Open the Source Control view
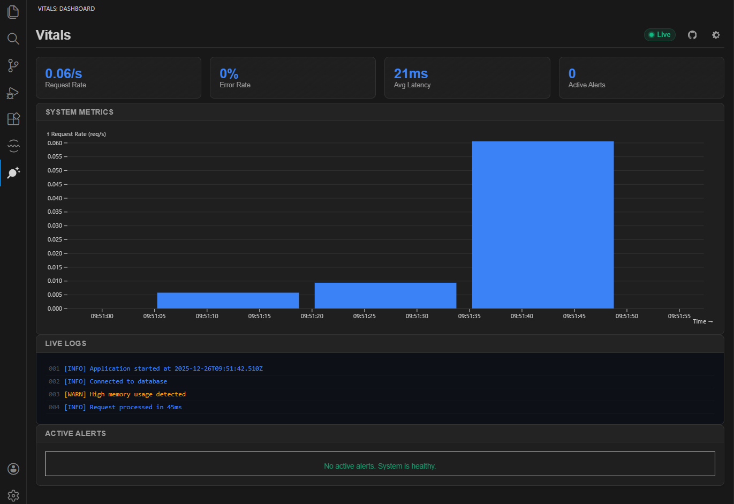Image resolution: width=734 pixels, height=504 pixels. (x=13, y=65)
